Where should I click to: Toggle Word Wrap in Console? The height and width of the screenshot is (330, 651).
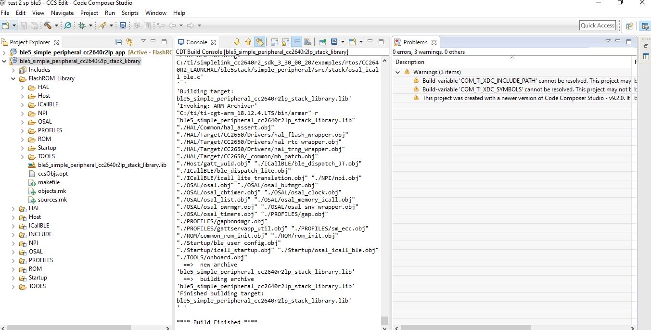[x=297, y=42]
